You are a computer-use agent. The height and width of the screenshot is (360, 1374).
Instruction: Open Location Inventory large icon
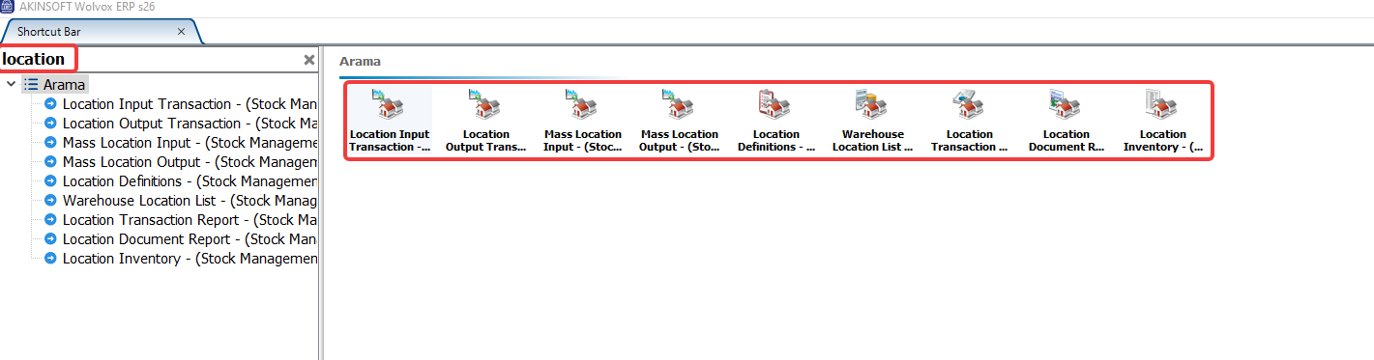tap(1162, 121)
